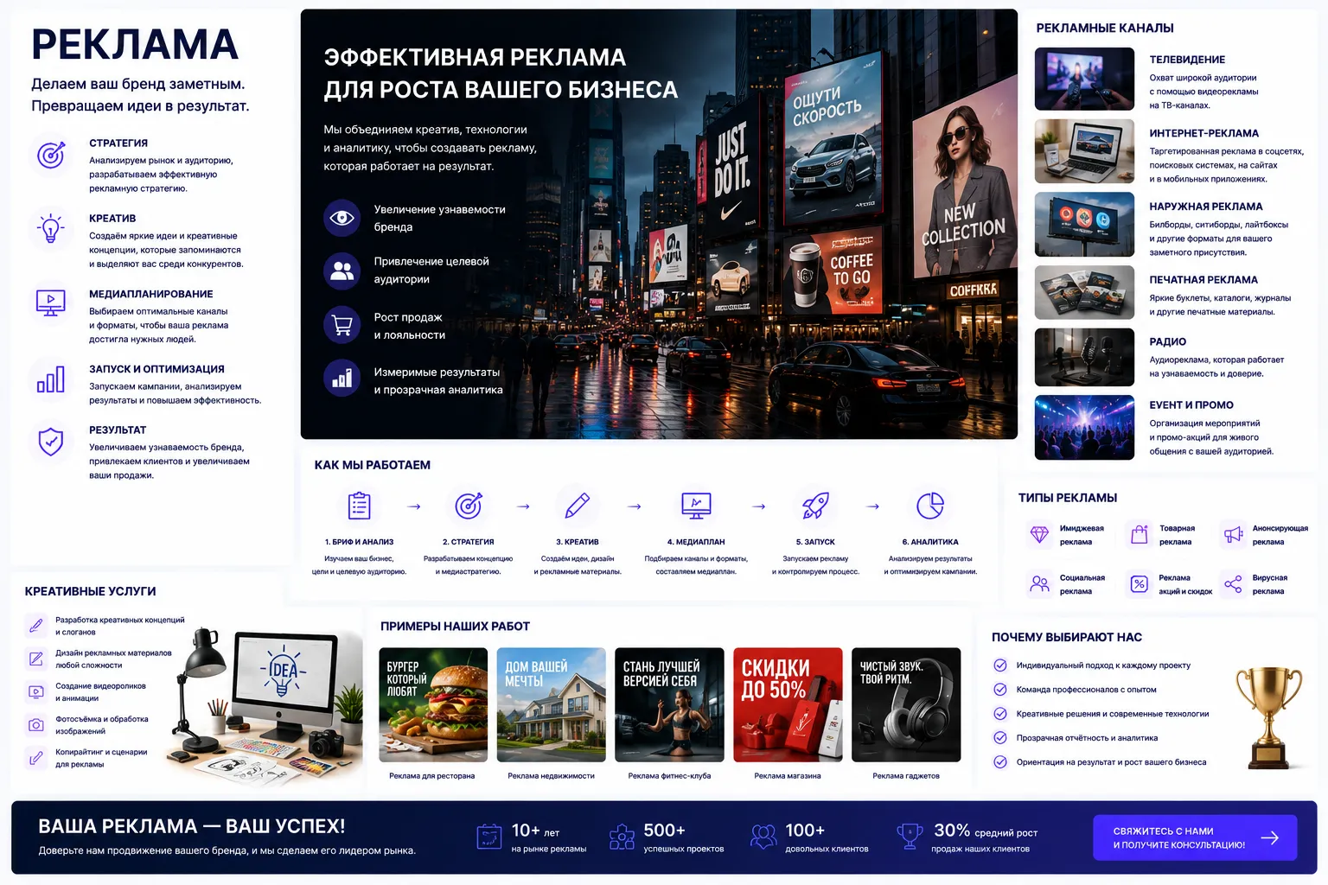Click the pencil icon for Копирайтинг и сценарии
The height and width of the screenshot is (885, 1328).
pos(36,758)
